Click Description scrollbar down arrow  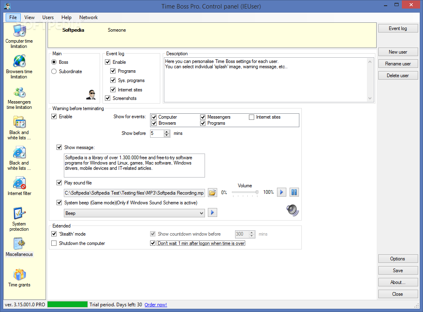[x=370, y=98]
